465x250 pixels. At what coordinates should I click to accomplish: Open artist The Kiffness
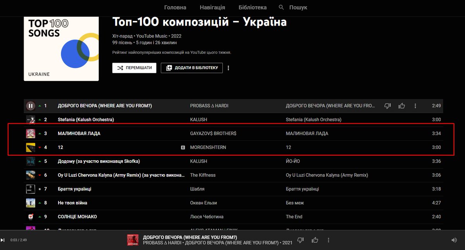click(x=203, y=175)
